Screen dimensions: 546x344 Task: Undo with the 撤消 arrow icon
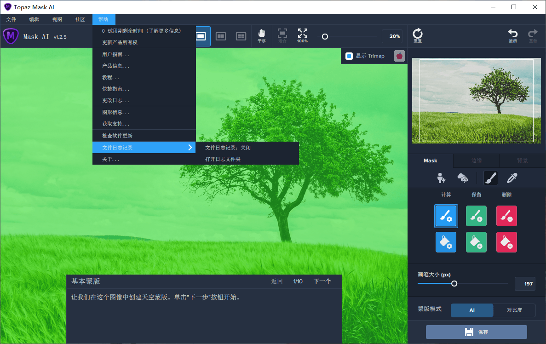(x=512, y=35)
